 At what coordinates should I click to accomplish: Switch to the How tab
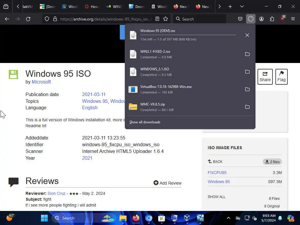(92, 6)
